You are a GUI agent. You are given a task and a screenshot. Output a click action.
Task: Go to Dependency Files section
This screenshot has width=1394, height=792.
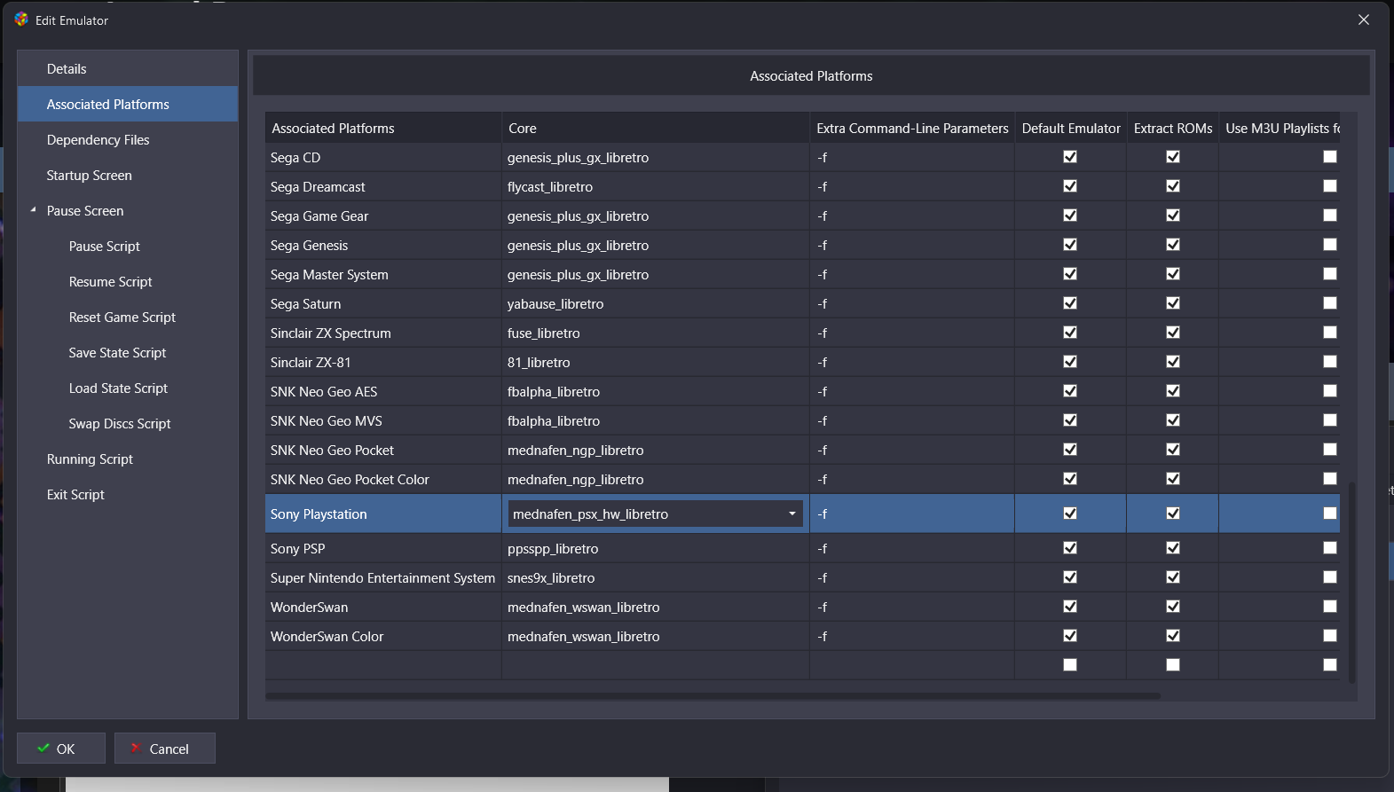tap(128, 139)
